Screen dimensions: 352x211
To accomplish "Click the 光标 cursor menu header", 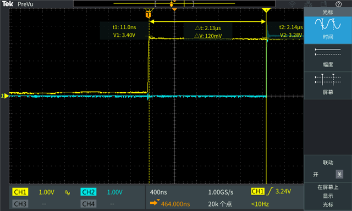I will coord(328,12).
